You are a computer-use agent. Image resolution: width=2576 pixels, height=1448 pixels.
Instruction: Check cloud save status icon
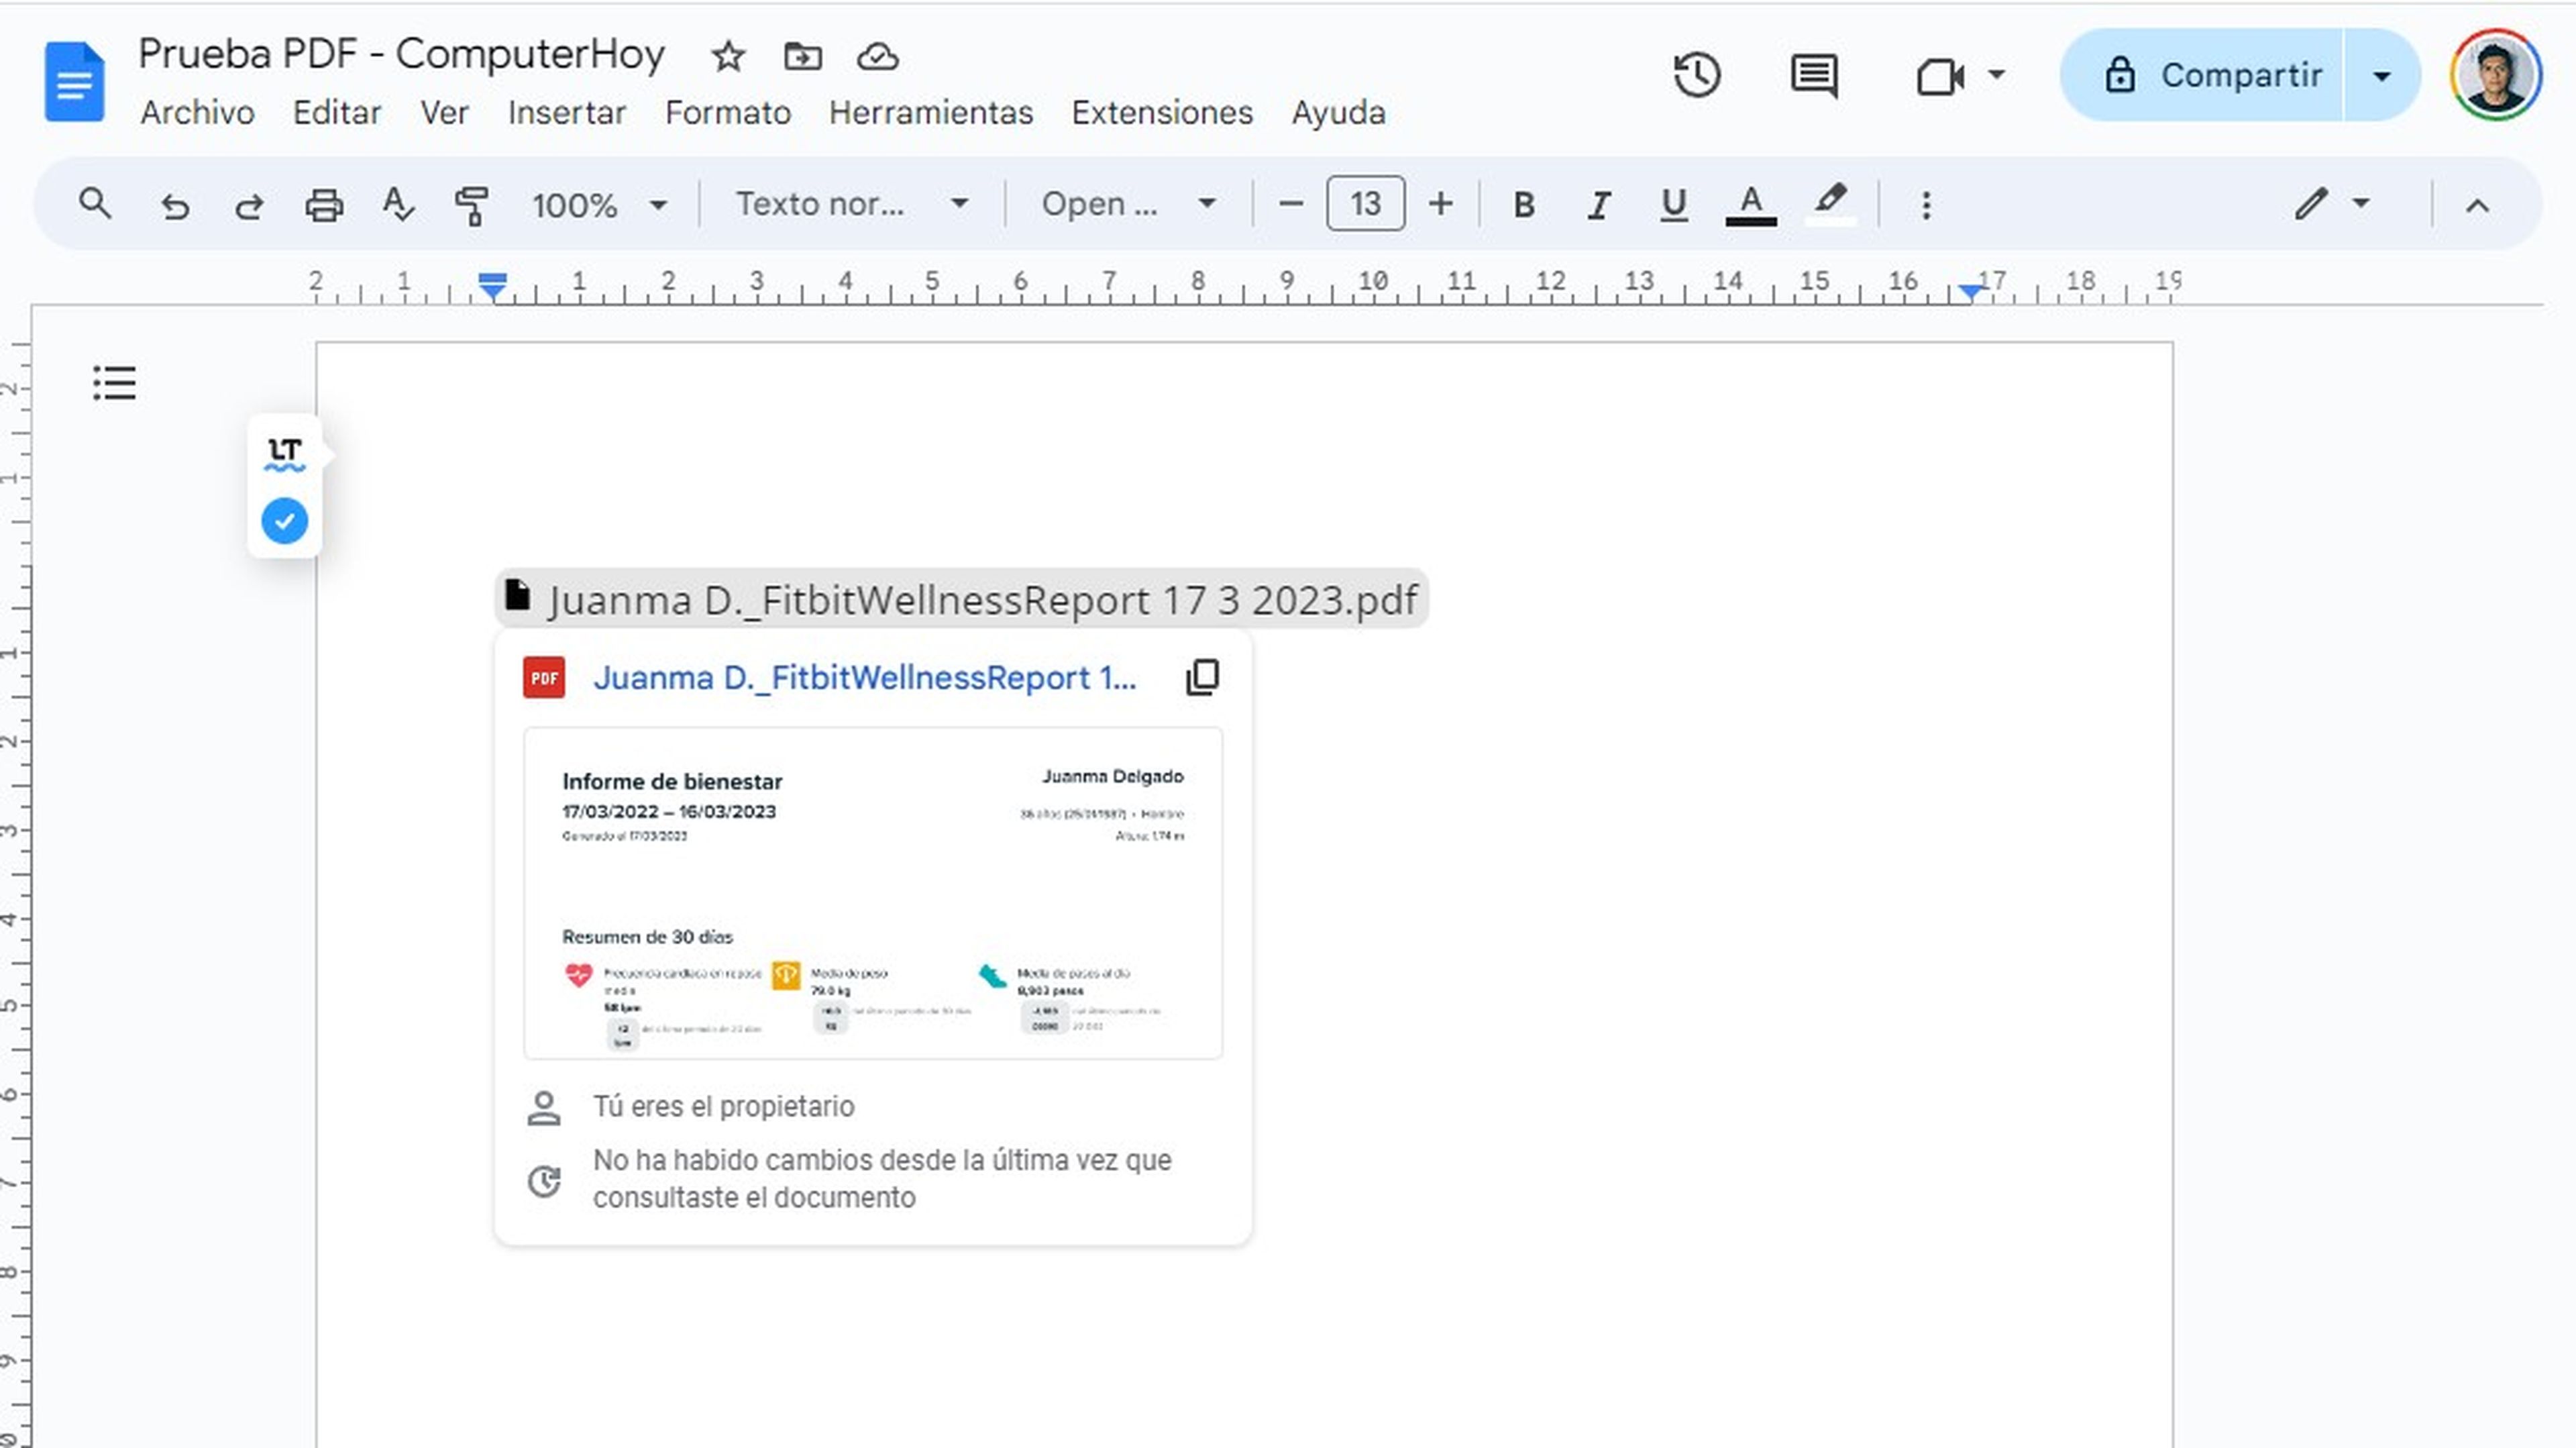pyautogui.click(x=877, y=57)
